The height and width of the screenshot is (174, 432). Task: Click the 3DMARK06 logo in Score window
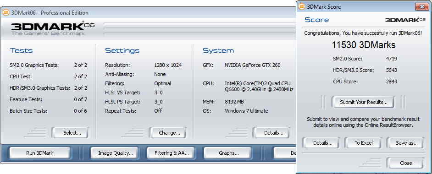click(x=405, y=20)
